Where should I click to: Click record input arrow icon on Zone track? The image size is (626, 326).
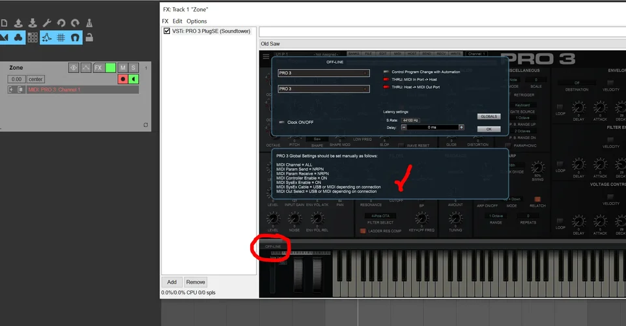[11, 89]
